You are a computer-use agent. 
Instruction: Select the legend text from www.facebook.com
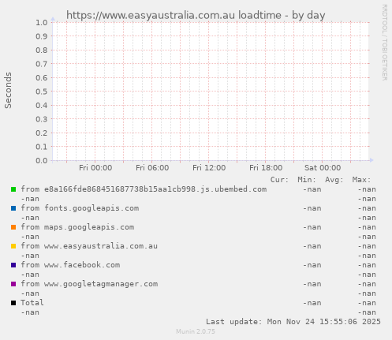[70, 265]
